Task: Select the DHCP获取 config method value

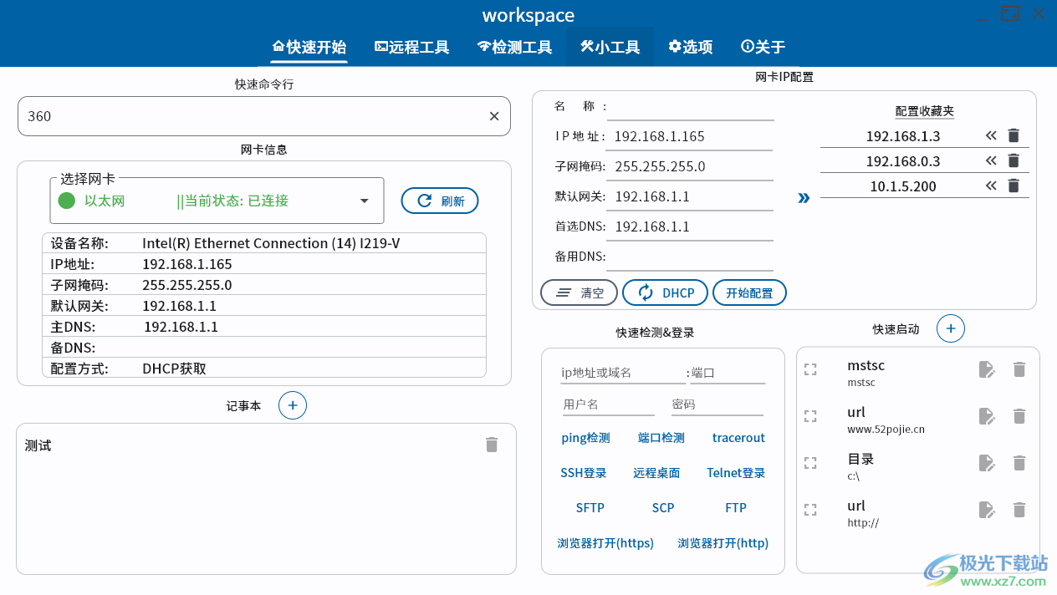Action: pyautogui.click(x=174, y=369)
